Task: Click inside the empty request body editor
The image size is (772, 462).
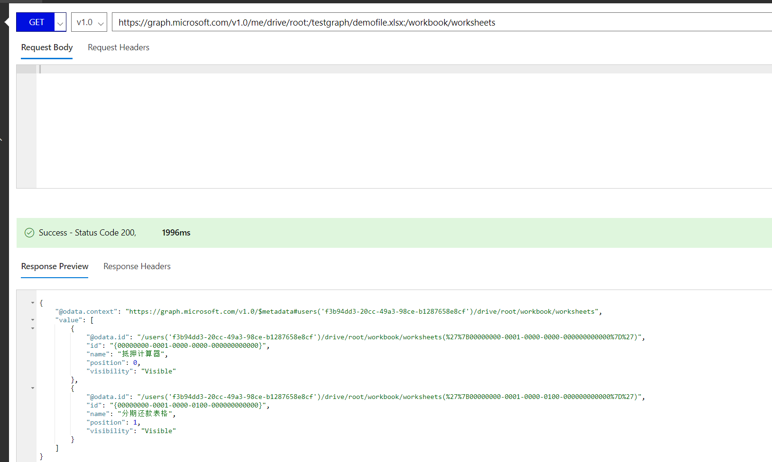Action: pos(379,128)
